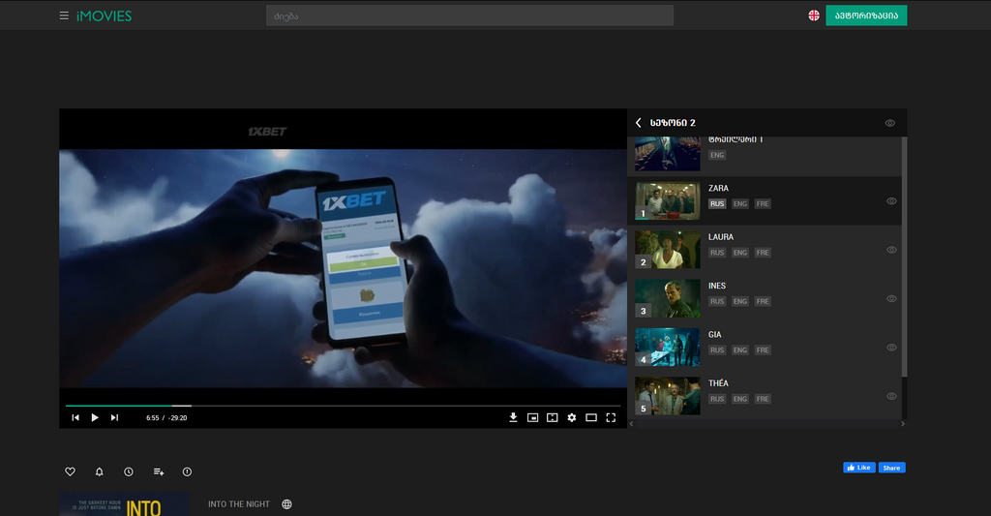Click the episode list vertical scrollbar
Image resolution: width=991 pixels, height=516 pixels.
coord(904,257)
